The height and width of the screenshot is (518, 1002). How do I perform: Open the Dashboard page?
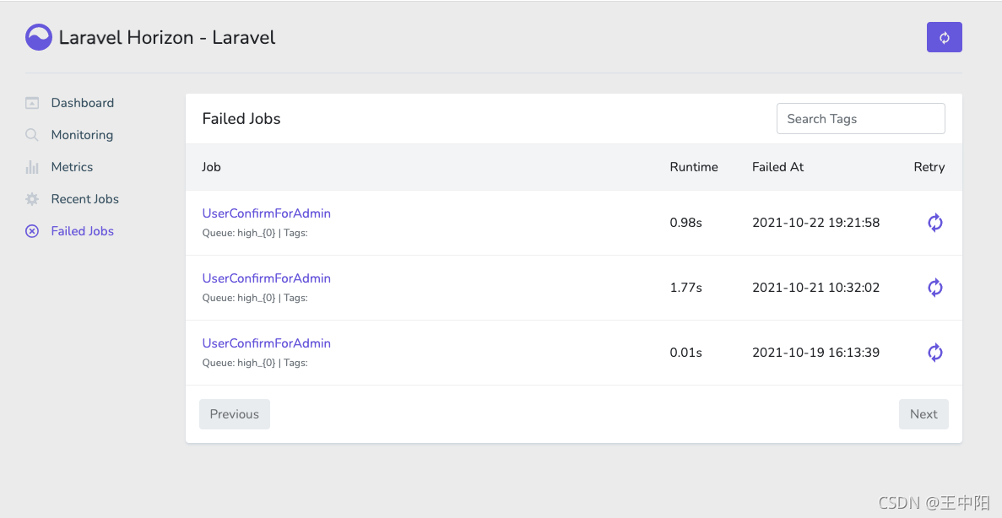pyautogui.click(x=82, y=103)
